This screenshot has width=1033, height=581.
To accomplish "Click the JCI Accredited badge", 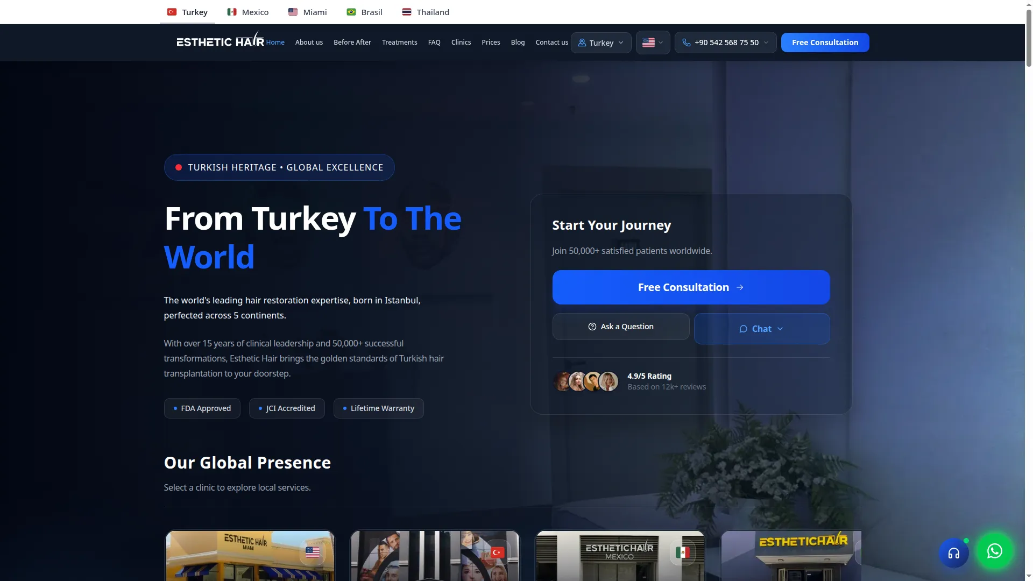I will 287,408.
